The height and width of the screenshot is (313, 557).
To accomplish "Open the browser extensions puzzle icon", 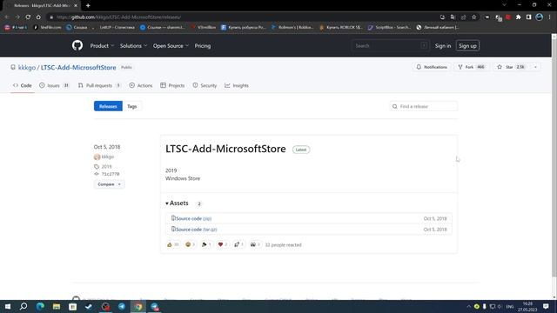I will point(519,17).
